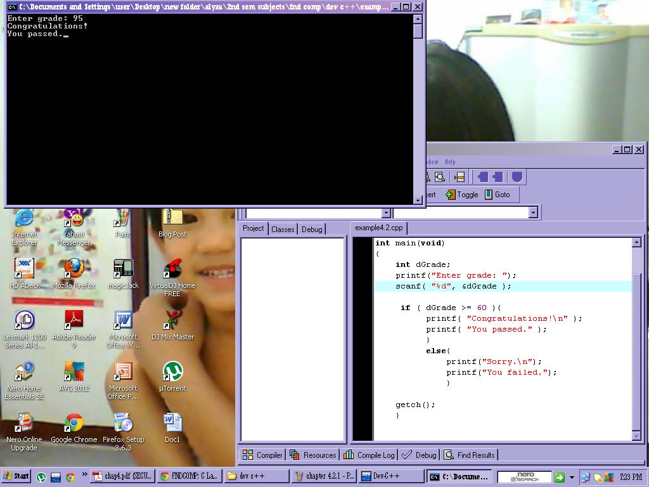Open the uTorrent desktop shortcut
Image resolution: width=649 pixels, height=487 pixels.
pos(172,377)
